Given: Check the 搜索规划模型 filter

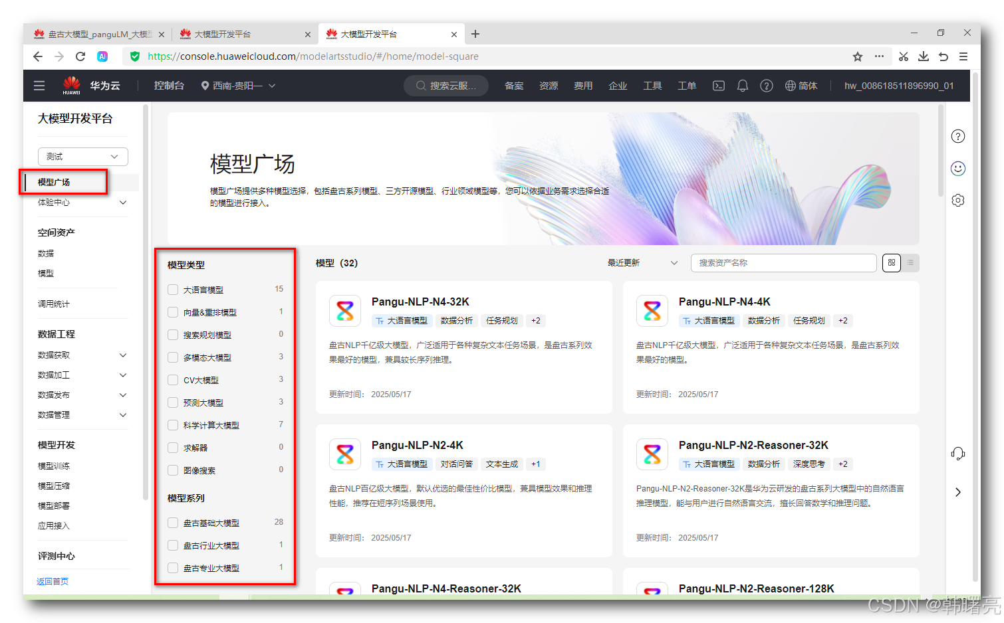Looking at the screenshot, I should (173, 335).
